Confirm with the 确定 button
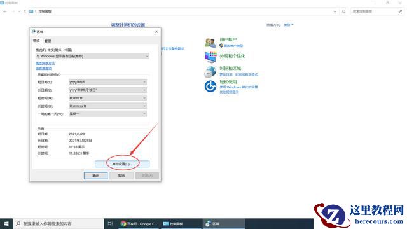Screen dimensions: 407x229 pos(95,176)
